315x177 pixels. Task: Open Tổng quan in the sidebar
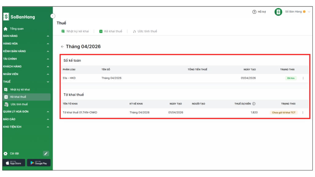pos(17,29)
